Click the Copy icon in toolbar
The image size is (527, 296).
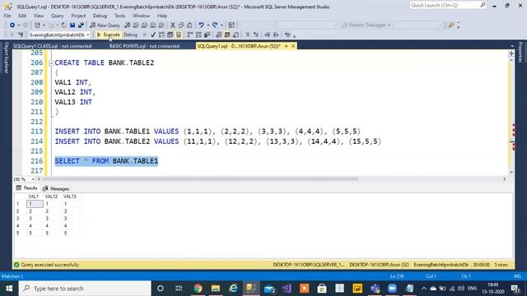(x=181, y=25)
